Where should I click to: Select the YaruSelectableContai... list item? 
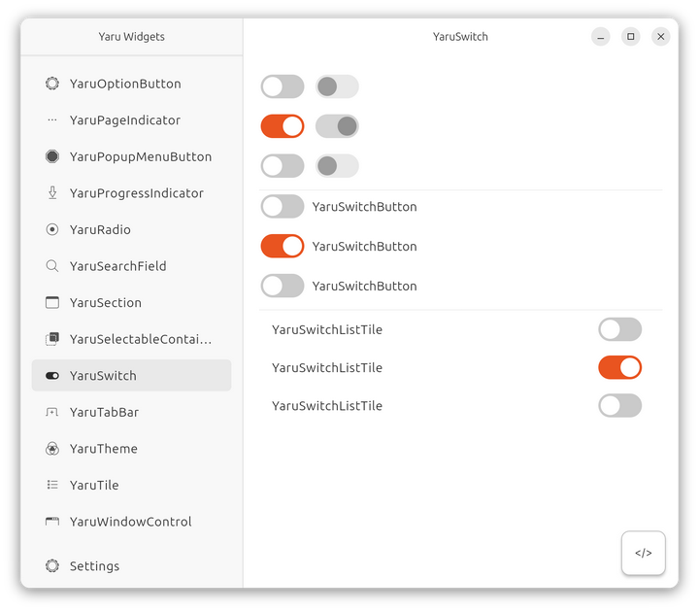tap(131, 339)
